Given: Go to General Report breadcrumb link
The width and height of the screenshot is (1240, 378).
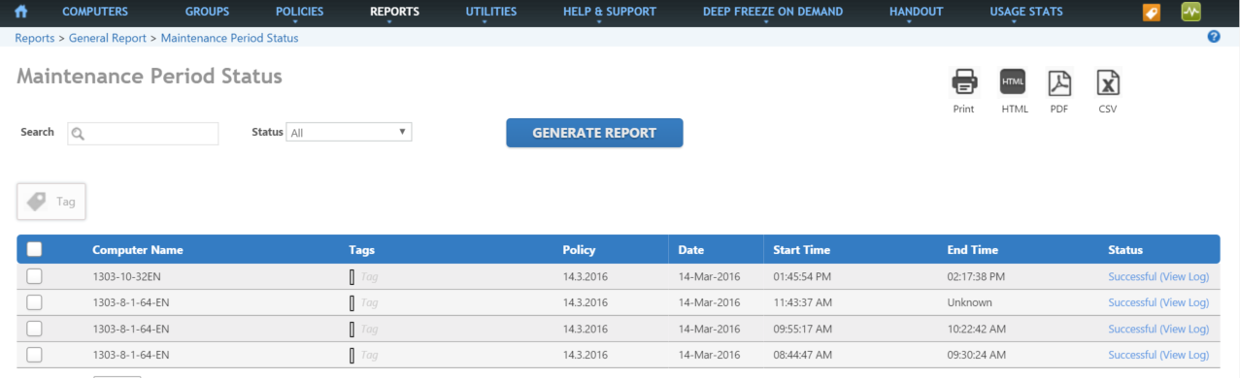Looking at the screenshot, I should click(107, 38).
